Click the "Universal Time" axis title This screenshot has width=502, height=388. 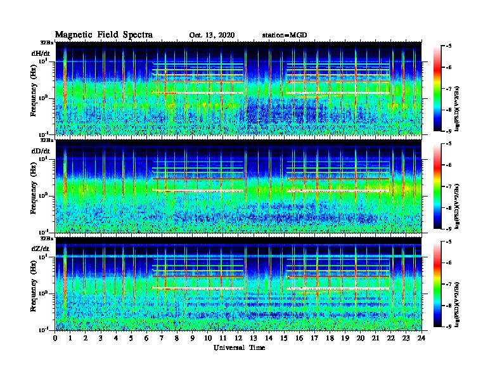239,347
